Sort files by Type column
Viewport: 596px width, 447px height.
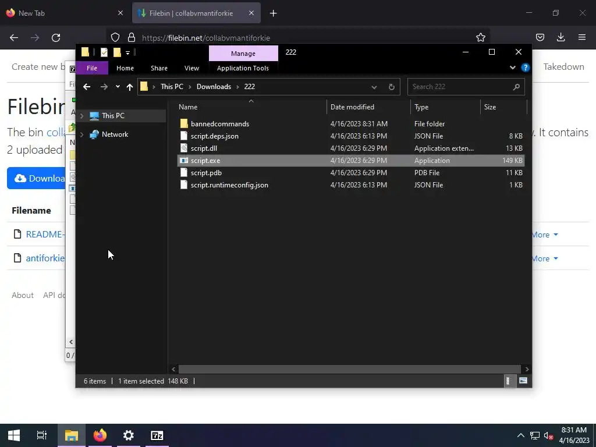coord(421,107)
